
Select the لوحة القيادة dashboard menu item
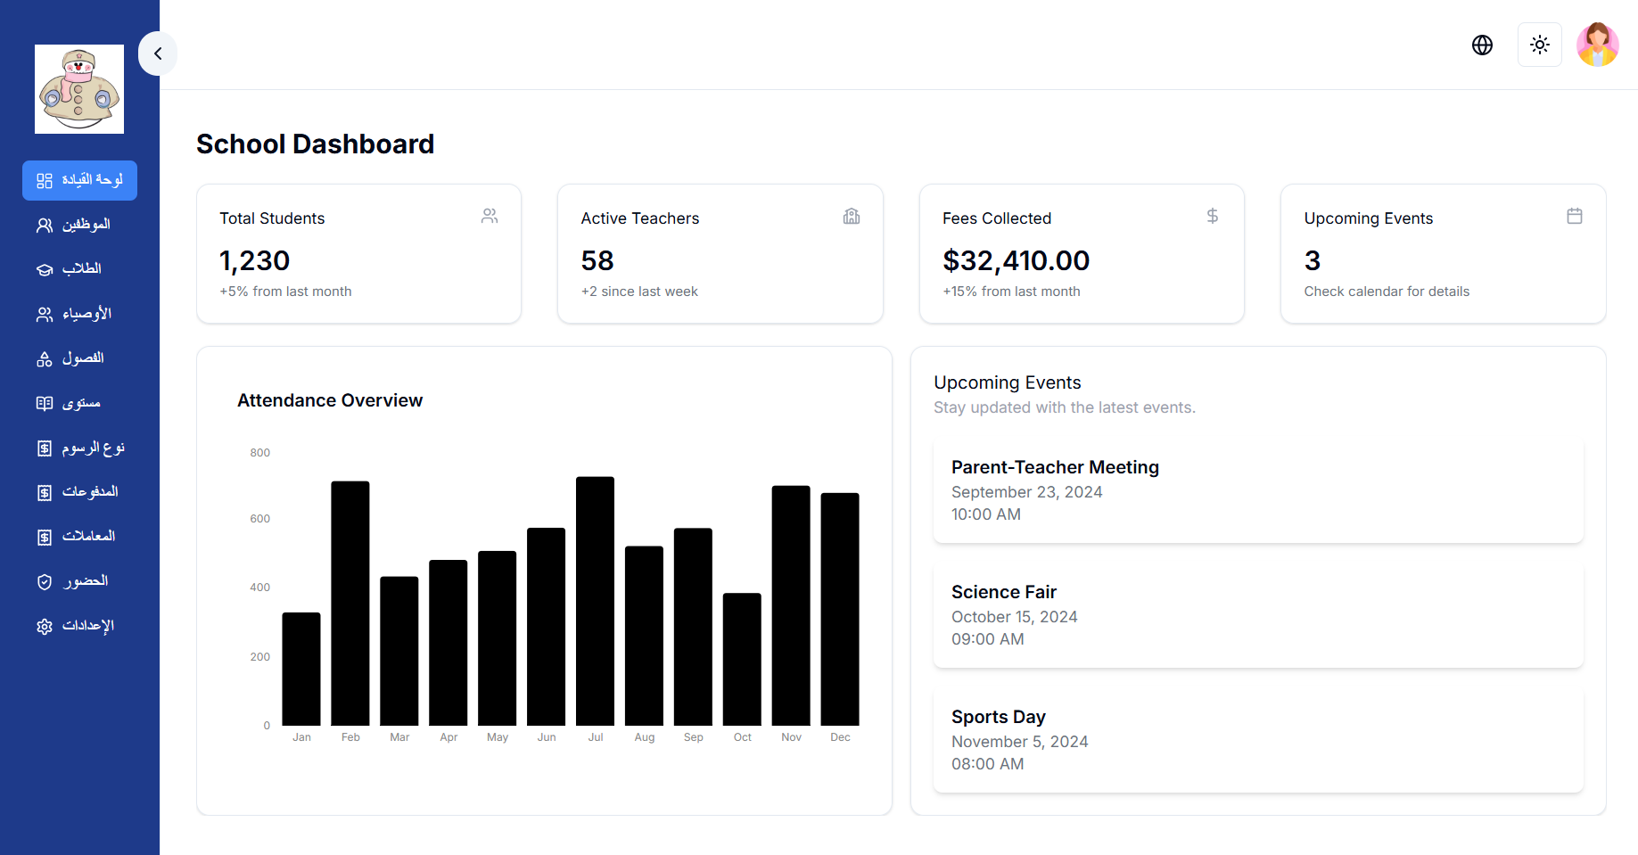point(79,180)
